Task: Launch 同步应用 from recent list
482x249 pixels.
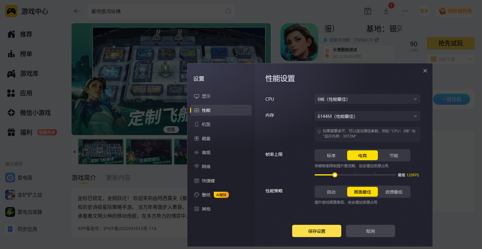Action: (22, 229)
